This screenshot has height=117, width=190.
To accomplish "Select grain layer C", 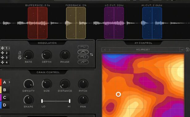I will [5, 97].
